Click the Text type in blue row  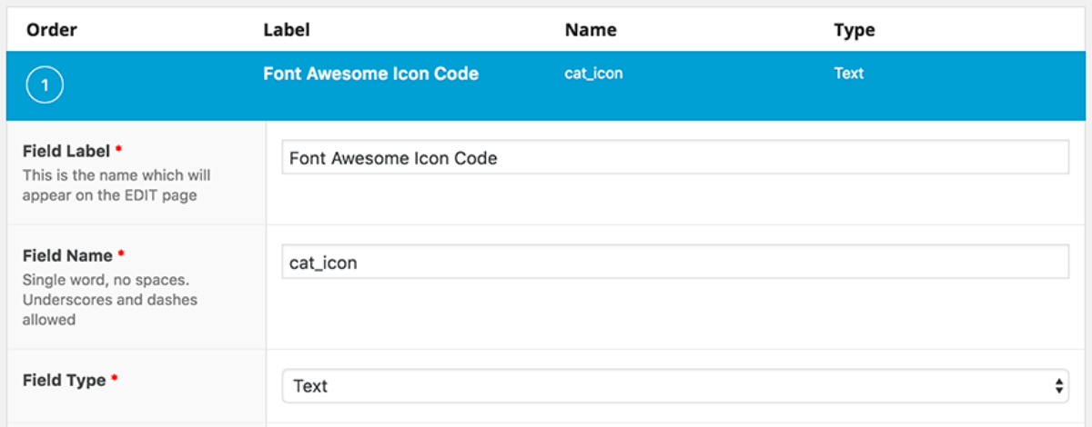click(x=848, y=74)
